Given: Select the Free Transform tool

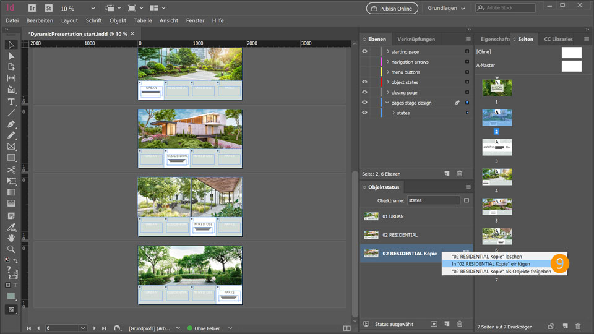Looking at the screenshot, I should [11, 181].
